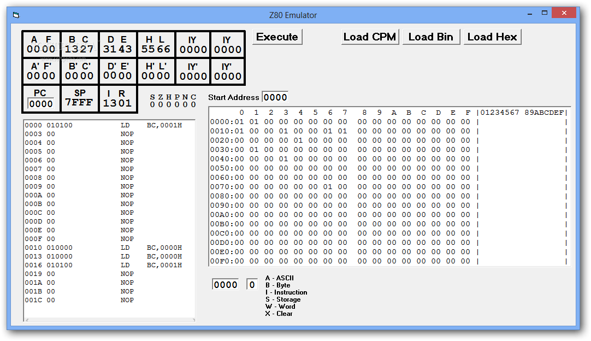Select disassembly line 0003 NOP
This screenshot has height=341, width=591.
point(79,134)
